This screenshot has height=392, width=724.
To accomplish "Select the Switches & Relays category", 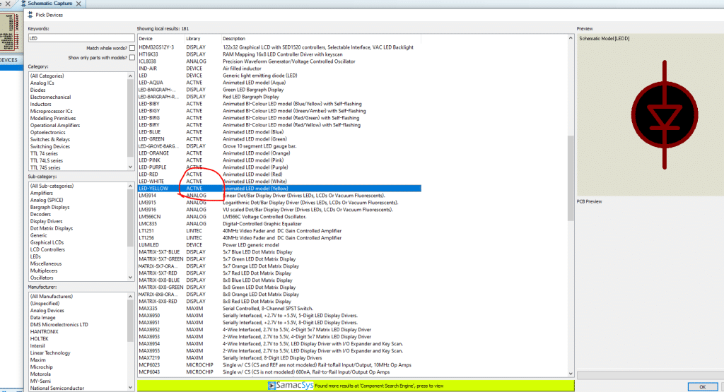I will pos(50,139).
